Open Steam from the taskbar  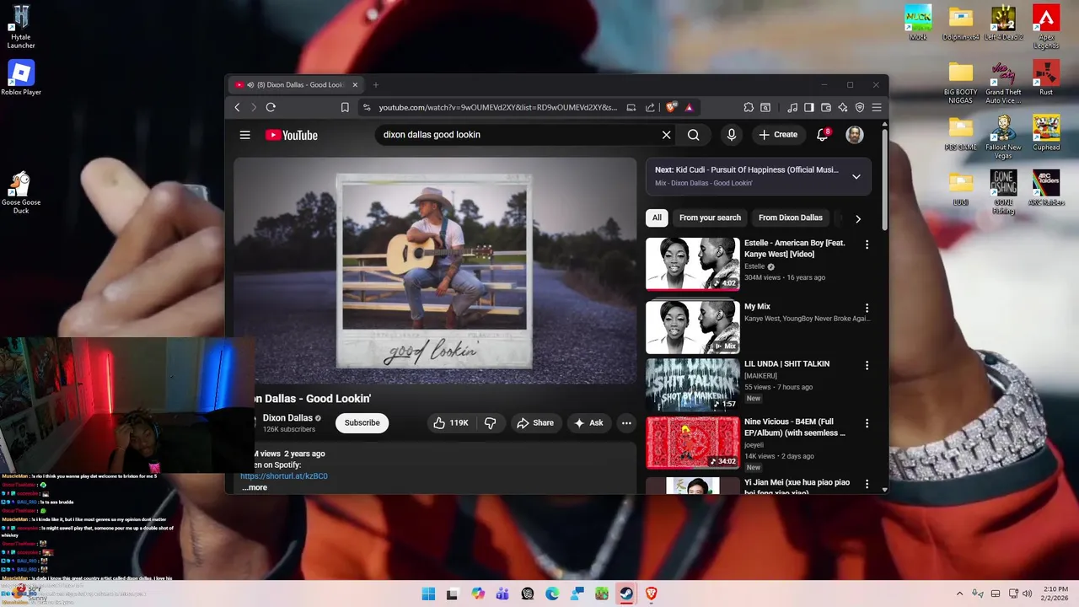(625, 594)
